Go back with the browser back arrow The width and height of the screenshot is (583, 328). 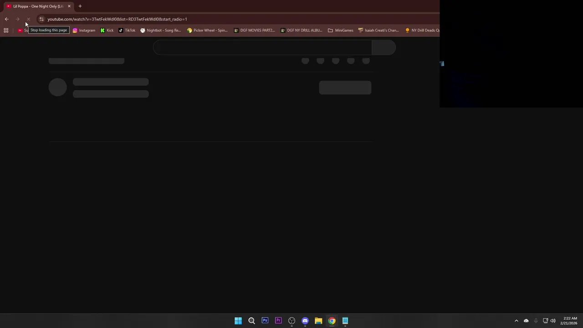[6, 19]
